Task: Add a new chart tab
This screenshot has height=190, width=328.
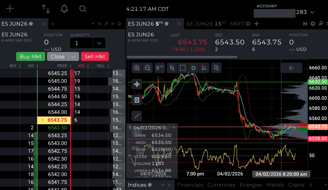Action: (x=257, y=24)
